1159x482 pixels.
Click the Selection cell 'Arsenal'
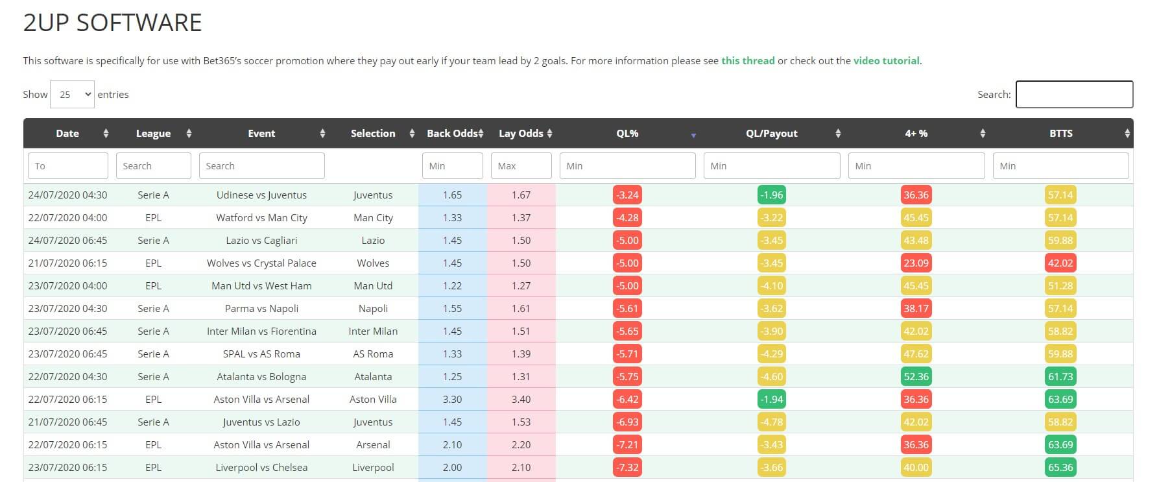373,445
